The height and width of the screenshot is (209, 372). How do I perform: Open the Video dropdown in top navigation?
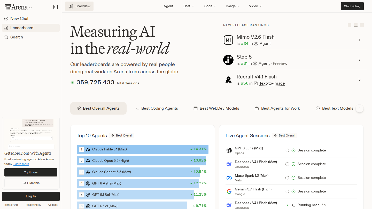point(255,6)
